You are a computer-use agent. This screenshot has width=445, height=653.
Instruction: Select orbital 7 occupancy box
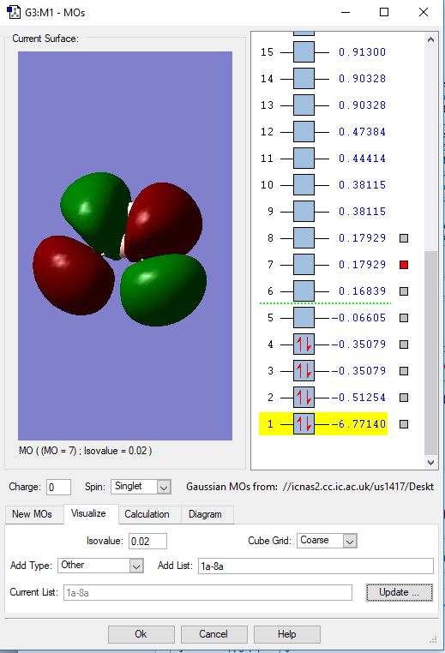pos(304,265)
